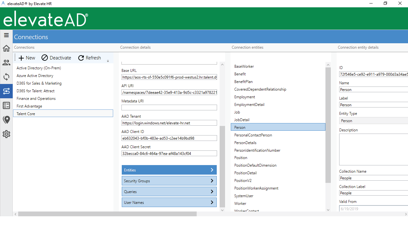Select Benefit entity

pos(278,74)
